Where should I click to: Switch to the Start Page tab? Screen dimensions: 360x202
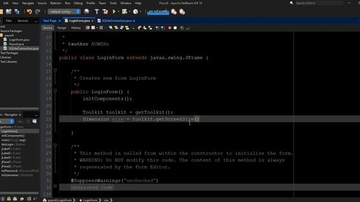click(x=49, y=21)
